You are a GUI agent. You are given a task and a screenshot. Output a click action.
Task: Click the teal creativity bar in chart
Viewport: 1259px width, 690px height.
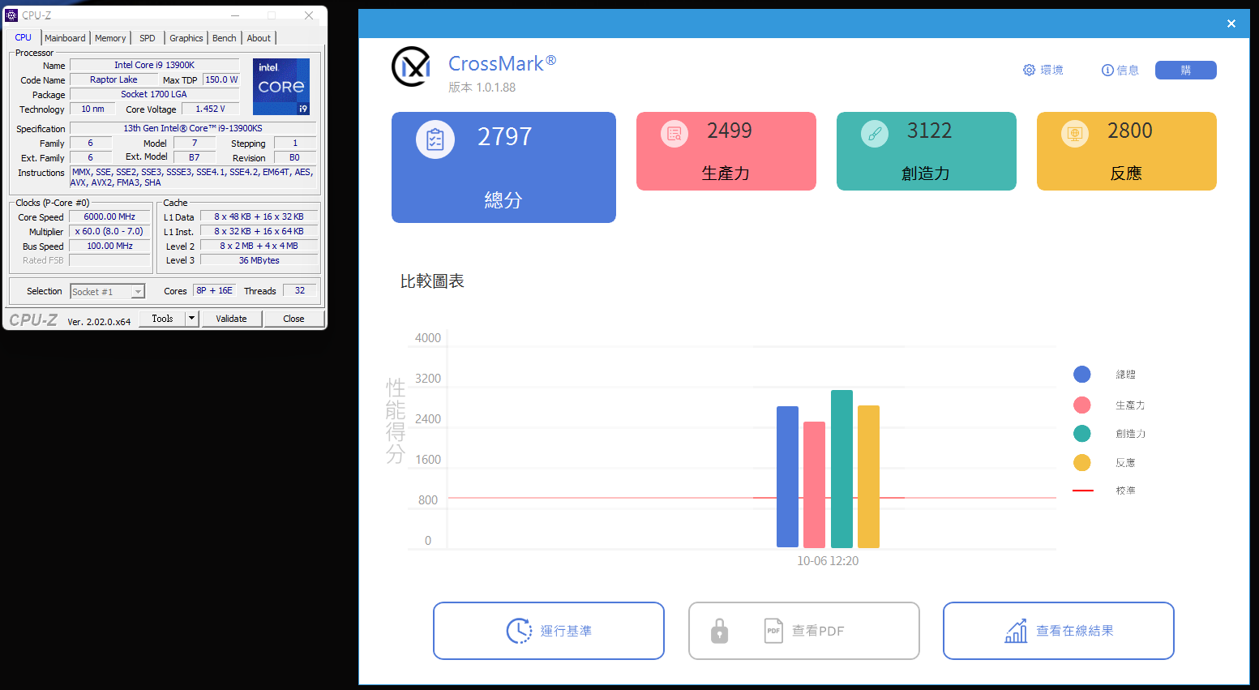click(x=841, y=469)
